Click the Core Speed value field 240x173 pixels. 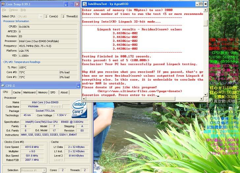(32, 147)
